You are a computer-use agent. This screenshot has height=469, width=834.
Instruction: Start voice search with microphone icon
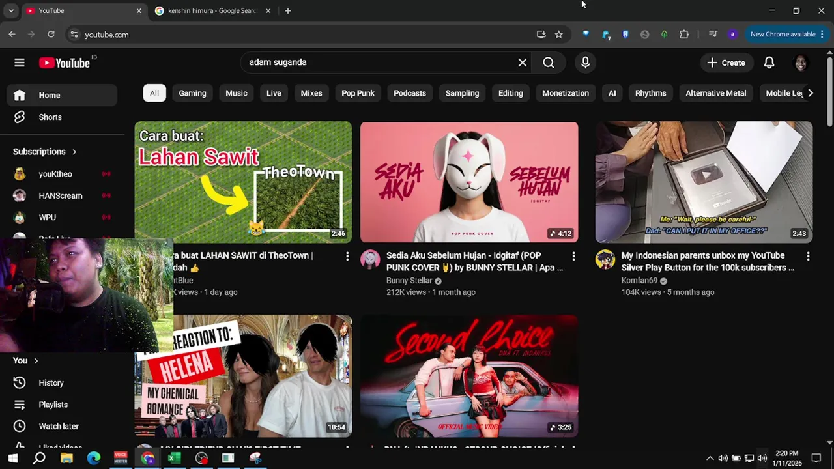pyautogui.click(x=585, y=63)
